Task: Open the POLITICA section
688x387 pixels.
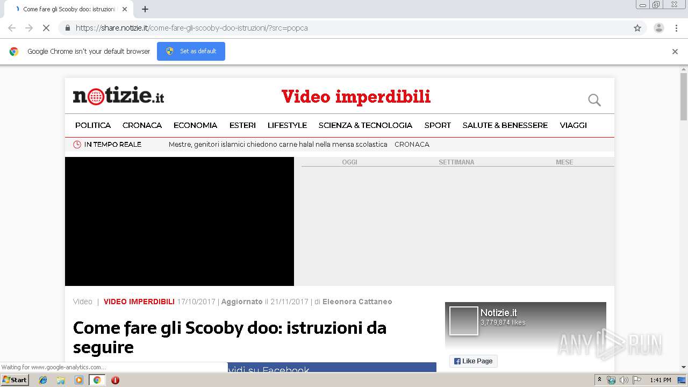Action: tap(93, 125)
